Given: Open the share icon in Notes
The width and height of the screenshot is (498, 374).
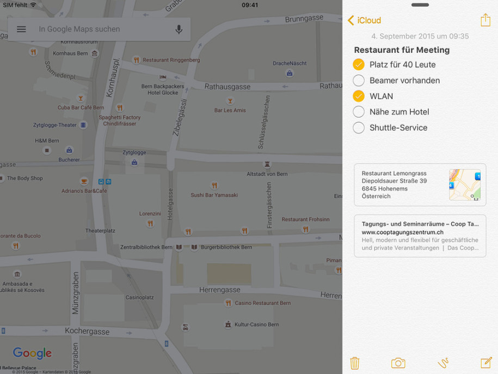Looking at the screenshot, I should point(485,20).
